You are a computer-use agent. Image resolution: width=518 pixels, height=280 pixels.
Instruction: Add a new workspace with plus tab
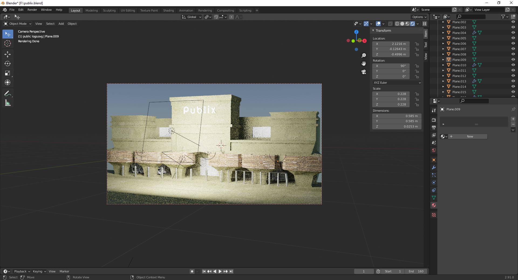coord(257,10)
